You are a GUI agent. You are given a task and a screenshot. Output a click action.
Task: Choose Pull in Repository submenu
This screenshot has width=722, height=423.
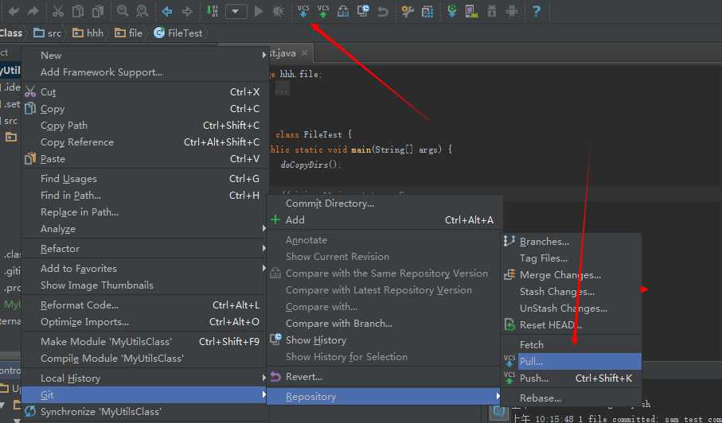pyautogui.click(x=572, y=362)
